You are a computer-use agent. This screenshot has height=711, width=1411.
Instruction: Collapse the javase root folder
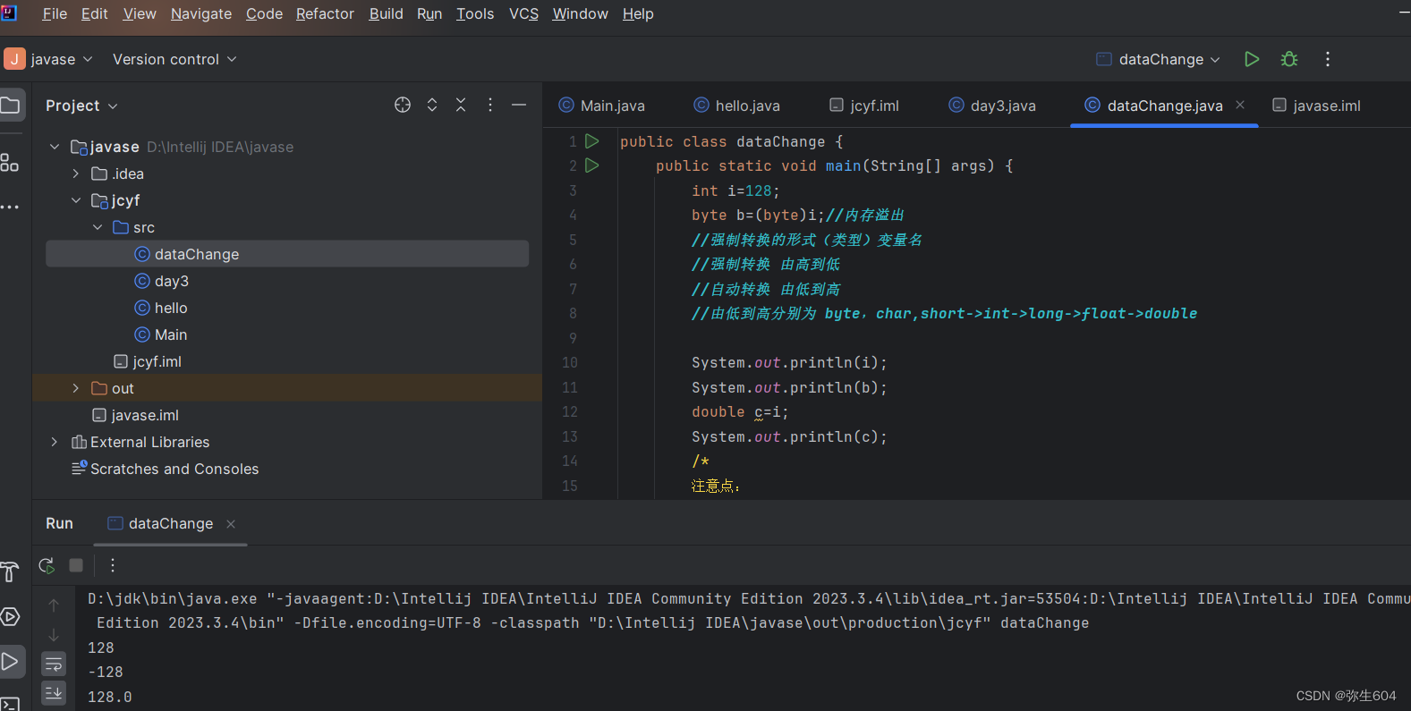tap(55, 147)
